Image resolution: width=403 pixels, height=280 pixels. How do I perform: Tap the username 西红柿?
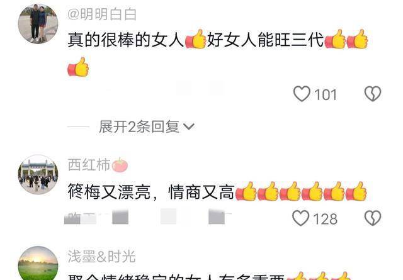(89, 165)
